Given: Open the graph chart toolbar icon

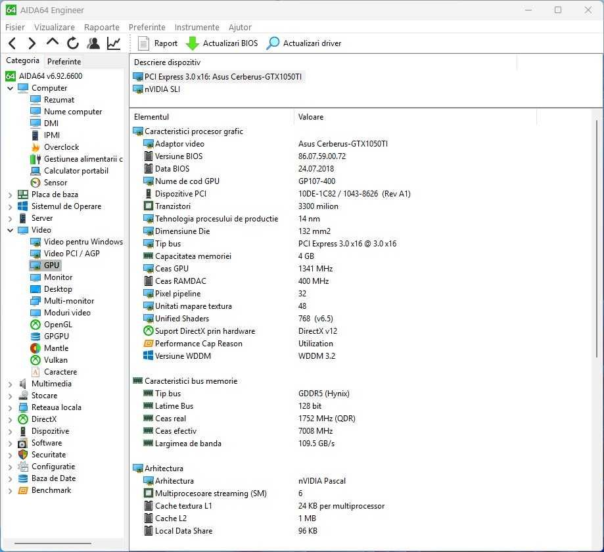Looking at the screenshot, I should pos(114,43).
